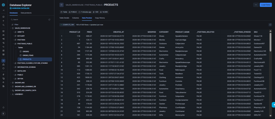Open the three-dot more options menu
Image resolution: width=275 pixels, height=119 pixels.
click(256, 5)
